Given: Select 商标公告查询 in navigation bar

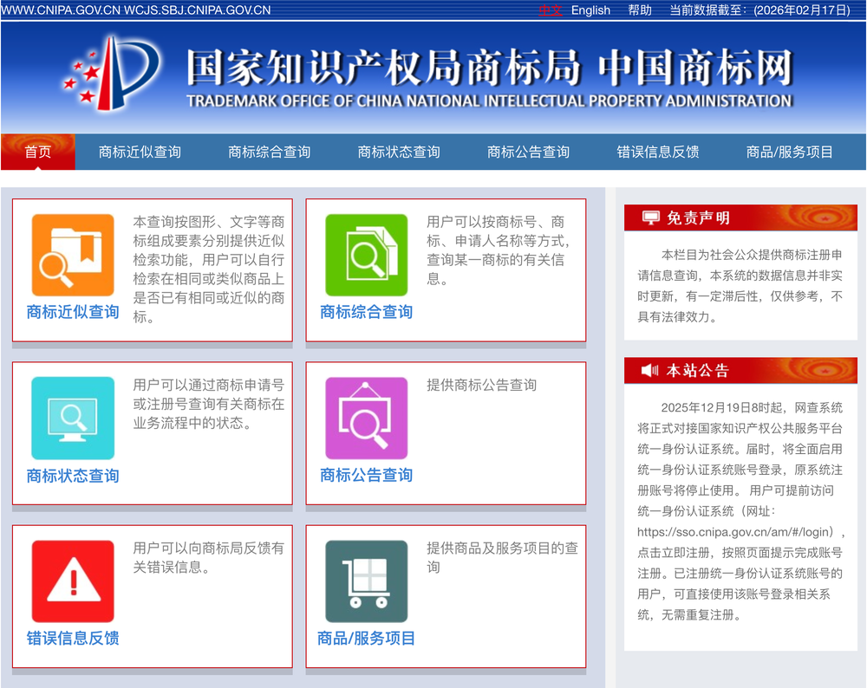Looking at the screenshot, I should [528, 152].
